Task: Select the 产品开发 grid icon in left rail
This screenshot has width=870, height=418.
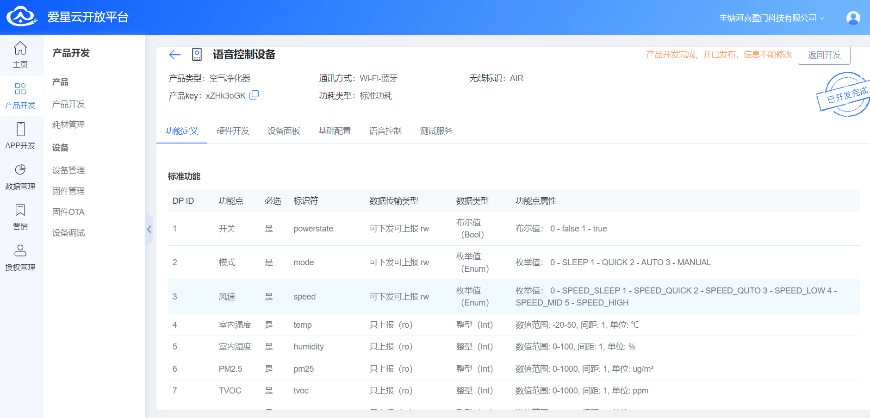Action: tap(20, 88)
